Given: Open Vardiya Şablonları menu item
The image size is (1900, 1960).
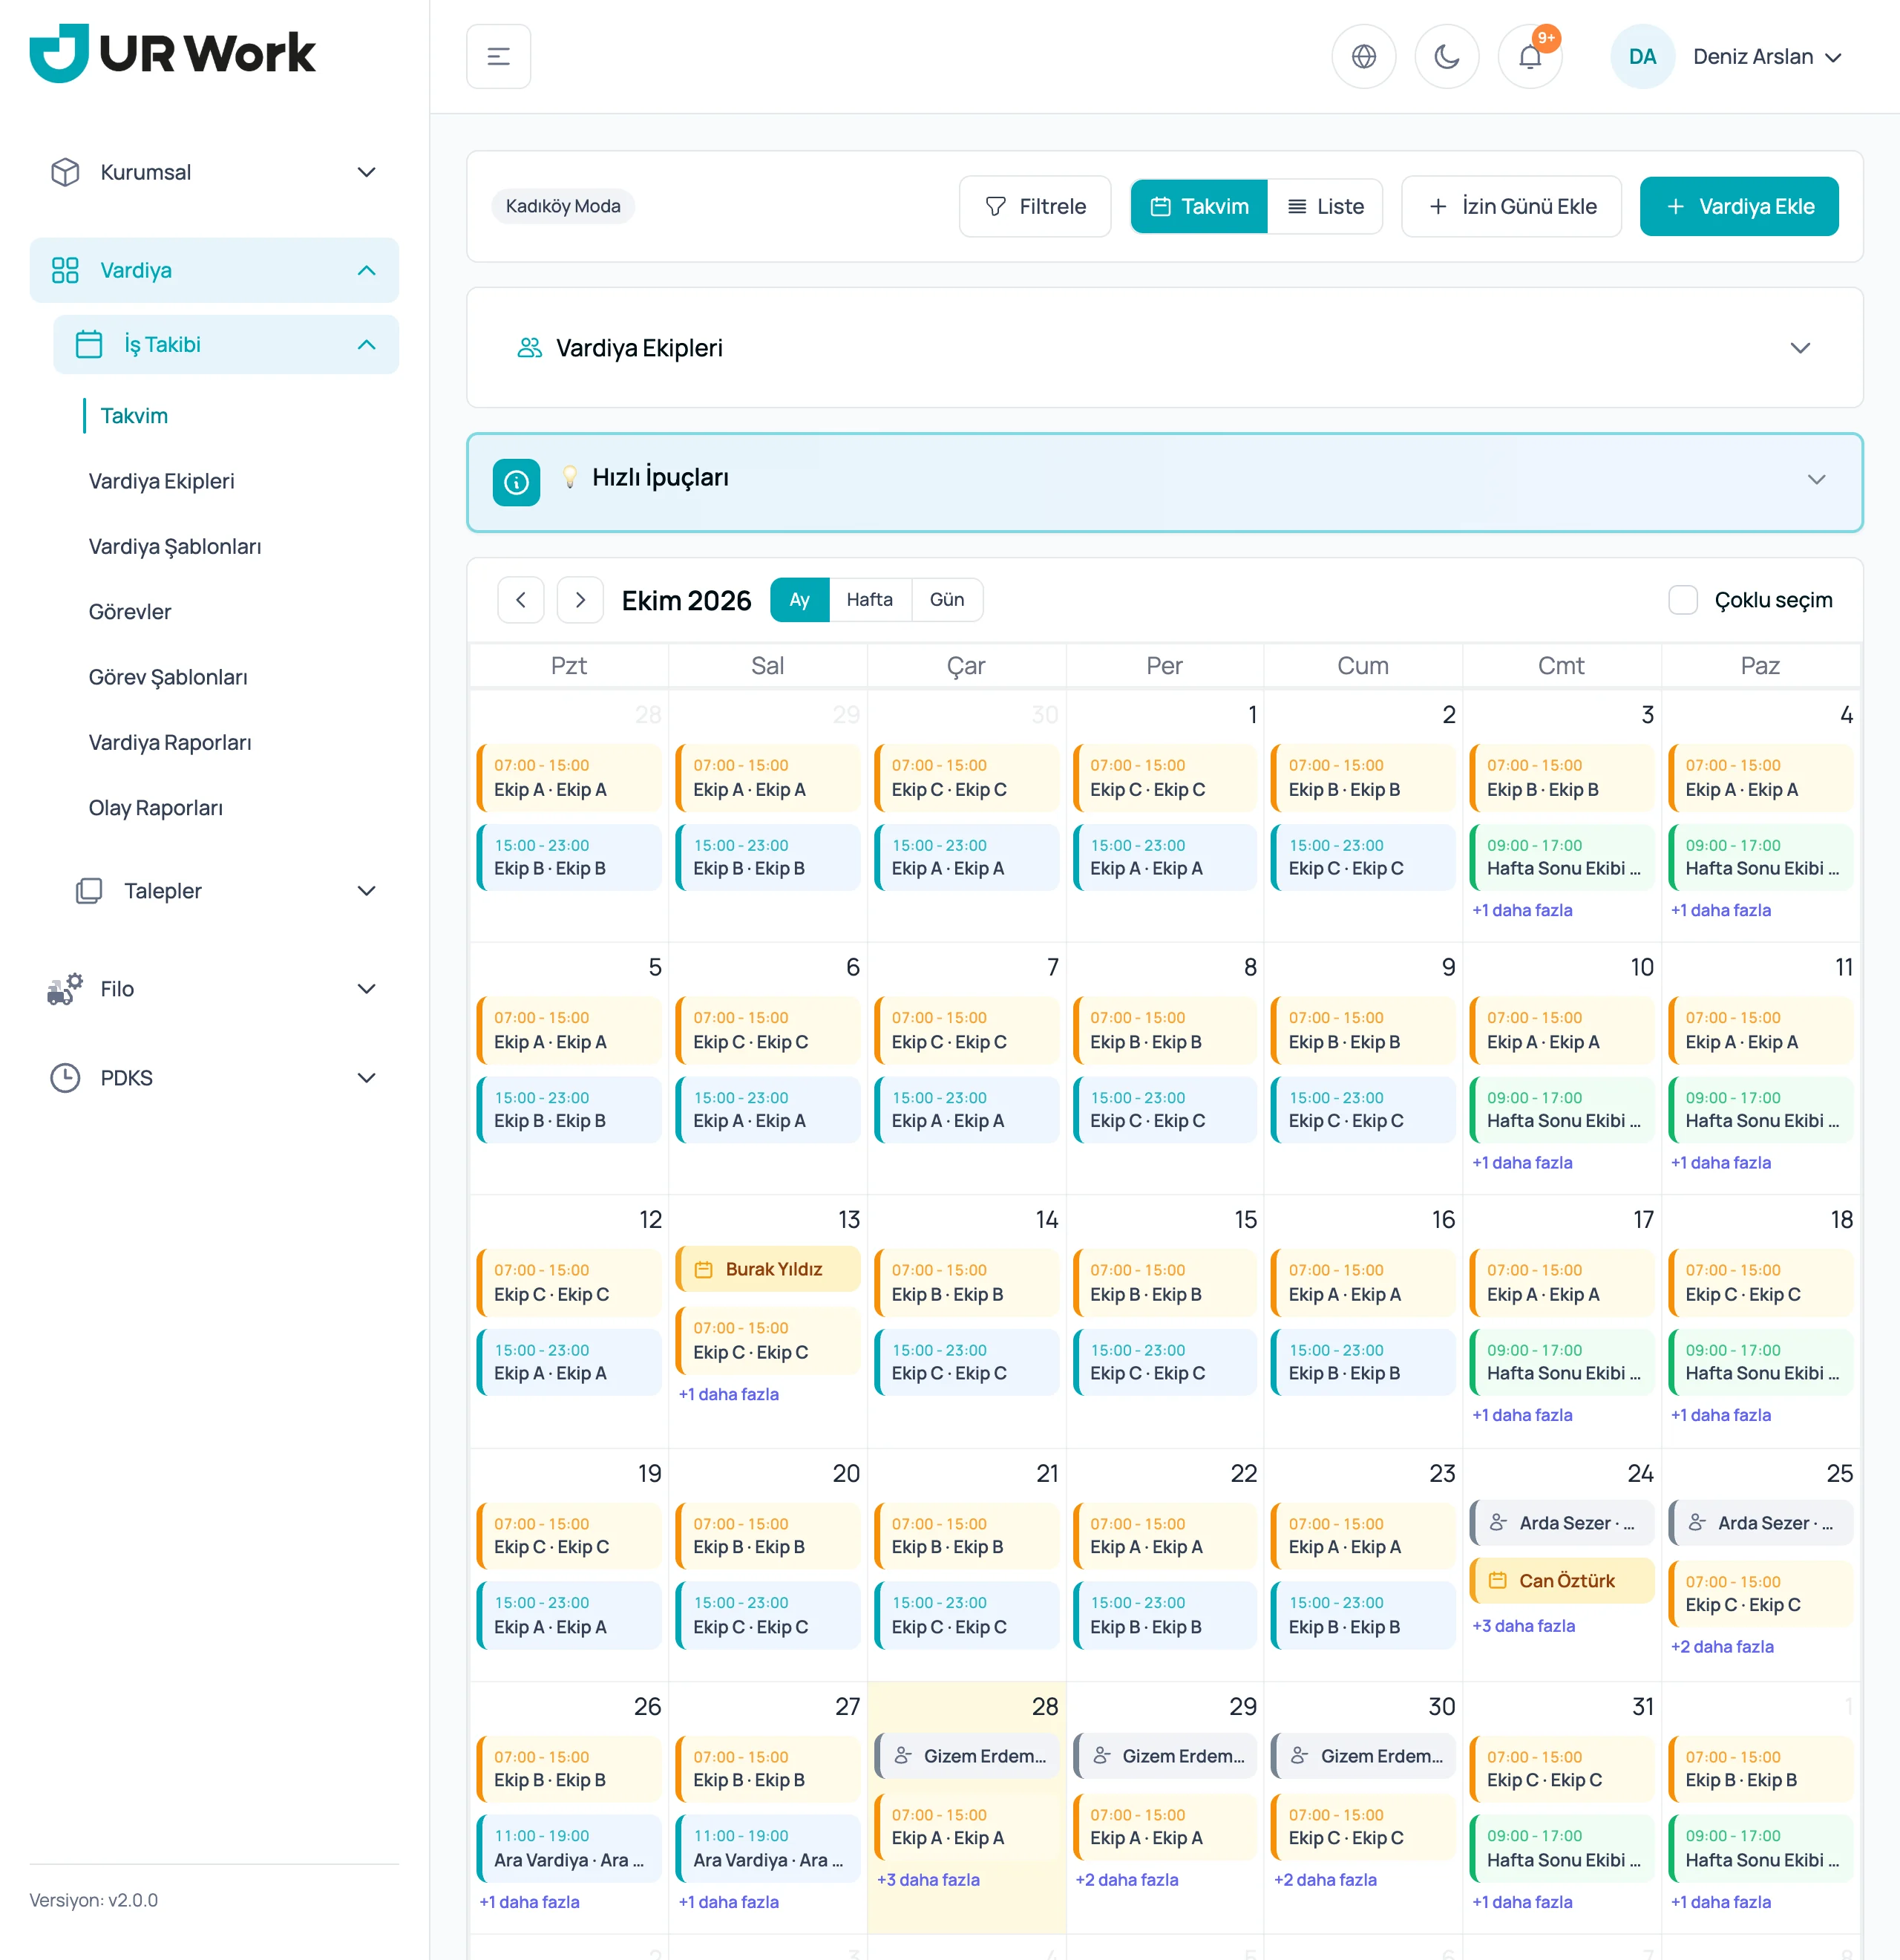Looking at the screenshot, I should (x=175, y=547).
